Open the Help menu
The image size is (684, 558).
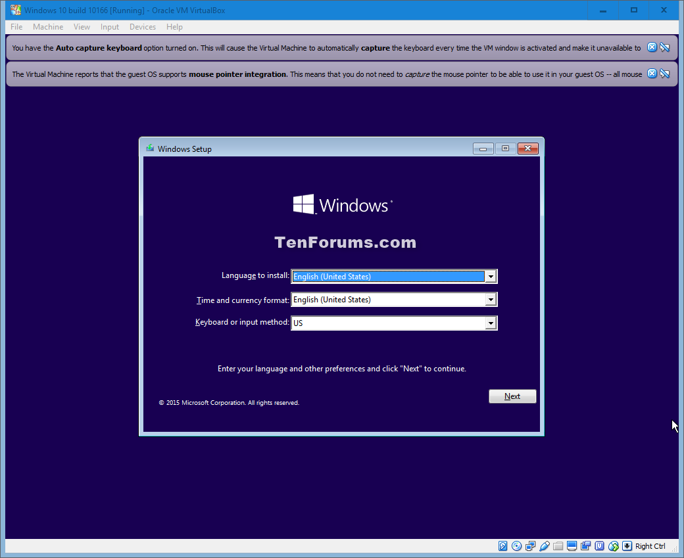click(x=174, y=27)
